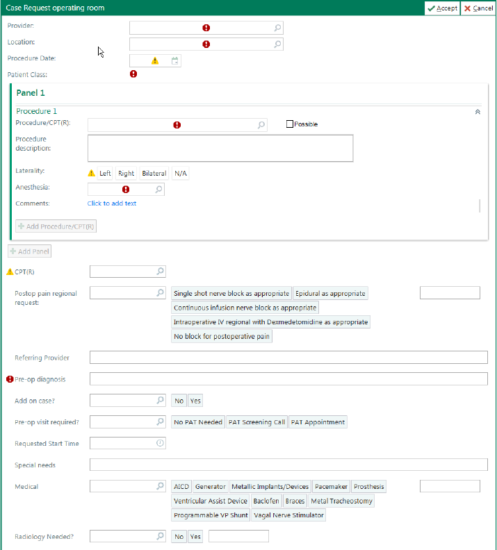The height and width of the screenshot is (550, 497).
Task: Focus the Procedure description text box
Action: click(x=220, y=149)
